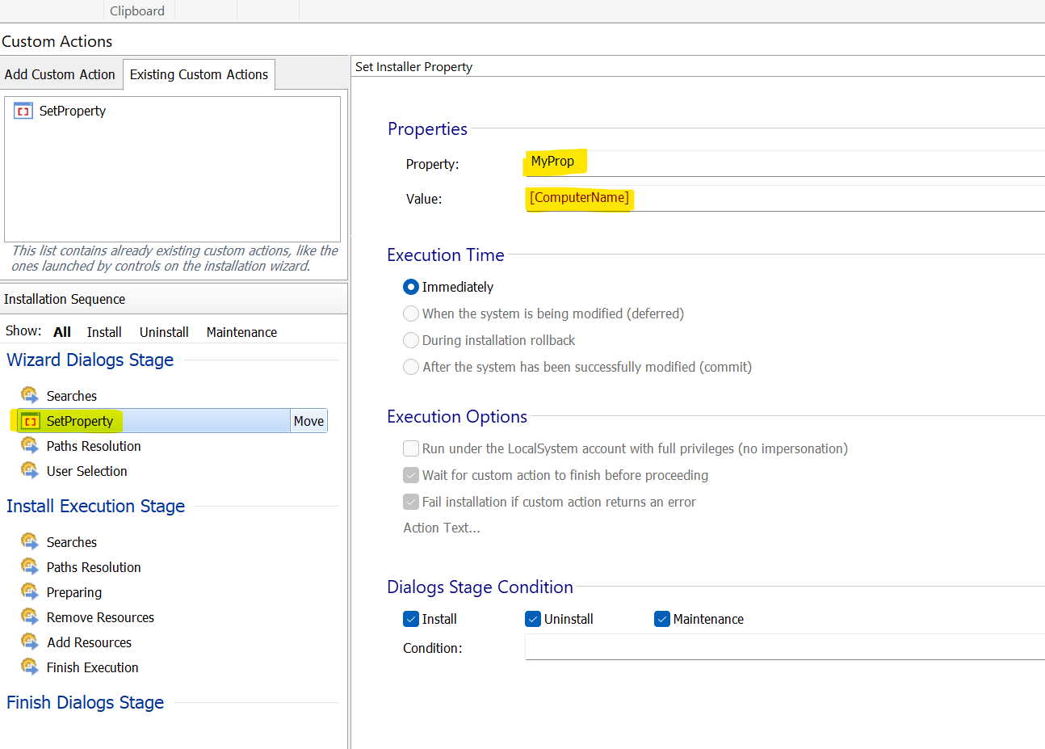Open the Action Text... link
Image resolution: width=1045 pixels, height=749 pixels.
pos(442,528)
